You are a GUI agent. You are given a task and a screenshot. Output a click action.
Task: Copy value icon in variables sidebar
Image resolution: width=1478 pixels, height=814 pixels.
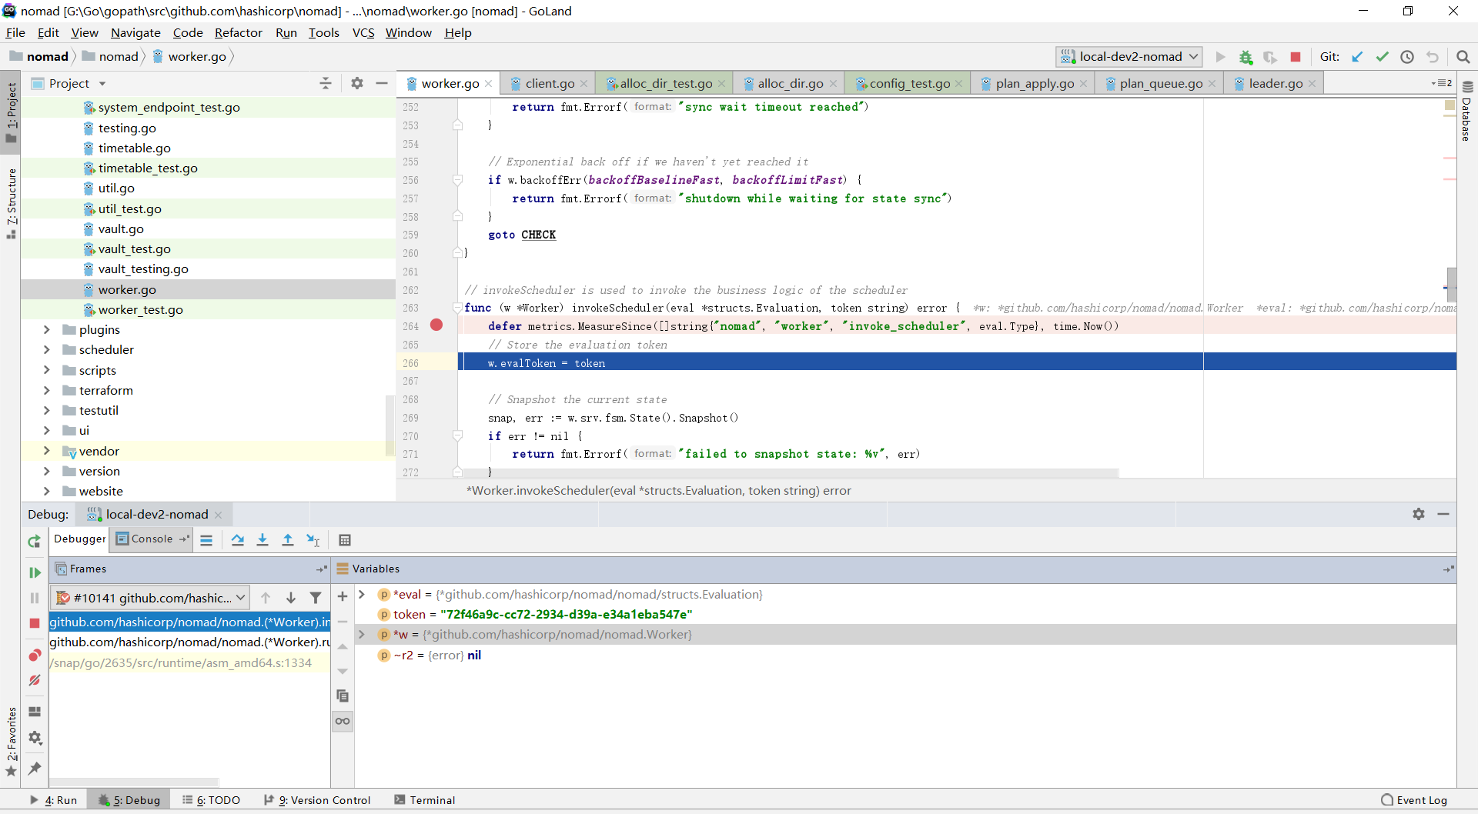click(x=343, y=696)
